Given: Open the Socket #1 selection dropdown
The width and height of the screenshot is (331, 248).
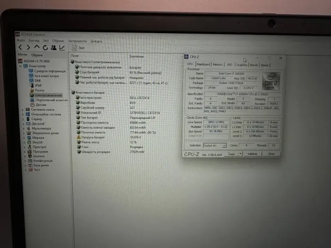Looking at the screenshot, I should [215, 145].
